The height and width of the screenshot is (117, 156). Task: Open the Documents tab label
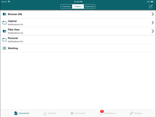click(24, 113)
